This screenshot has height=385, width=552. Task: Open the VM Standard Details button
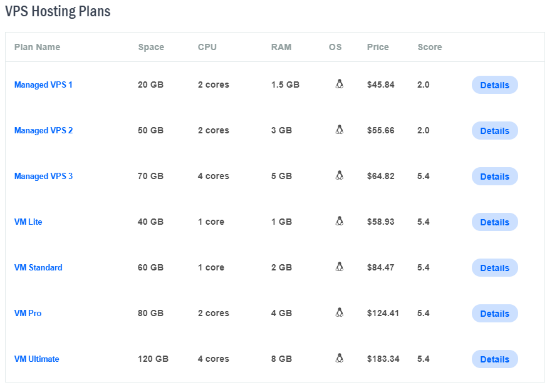pyautogui.click(x=494, y=267)
